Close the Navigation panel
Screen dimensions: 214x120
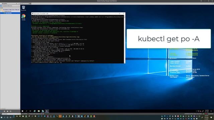click(19, 4)
